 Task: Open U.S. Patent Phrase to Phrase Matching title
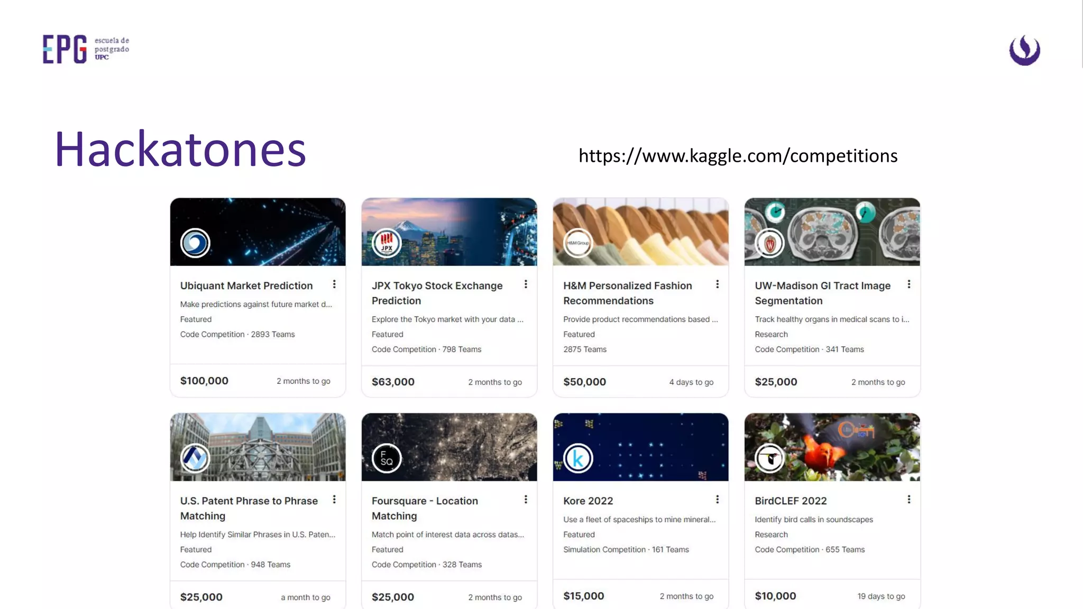(249, 508)
